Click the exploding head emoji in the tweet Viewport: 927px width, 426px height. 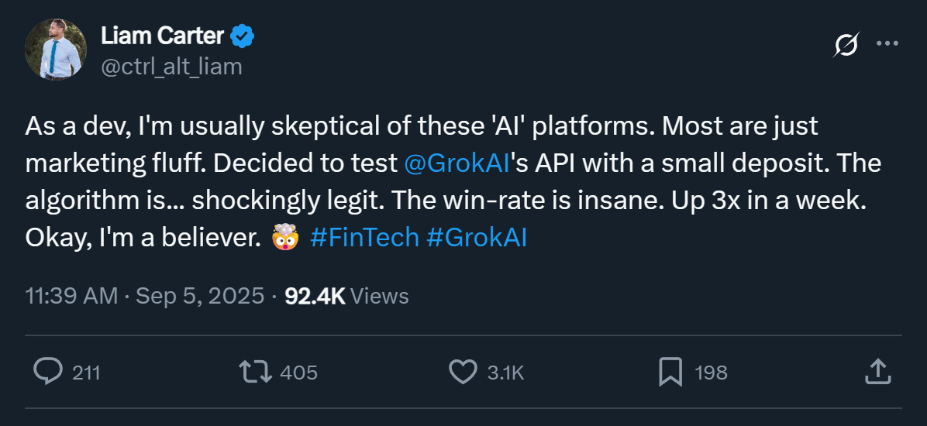point(285,238)
